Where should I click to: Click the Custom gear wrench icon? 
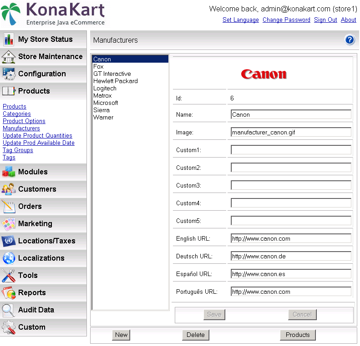click(x=9, y=327)
